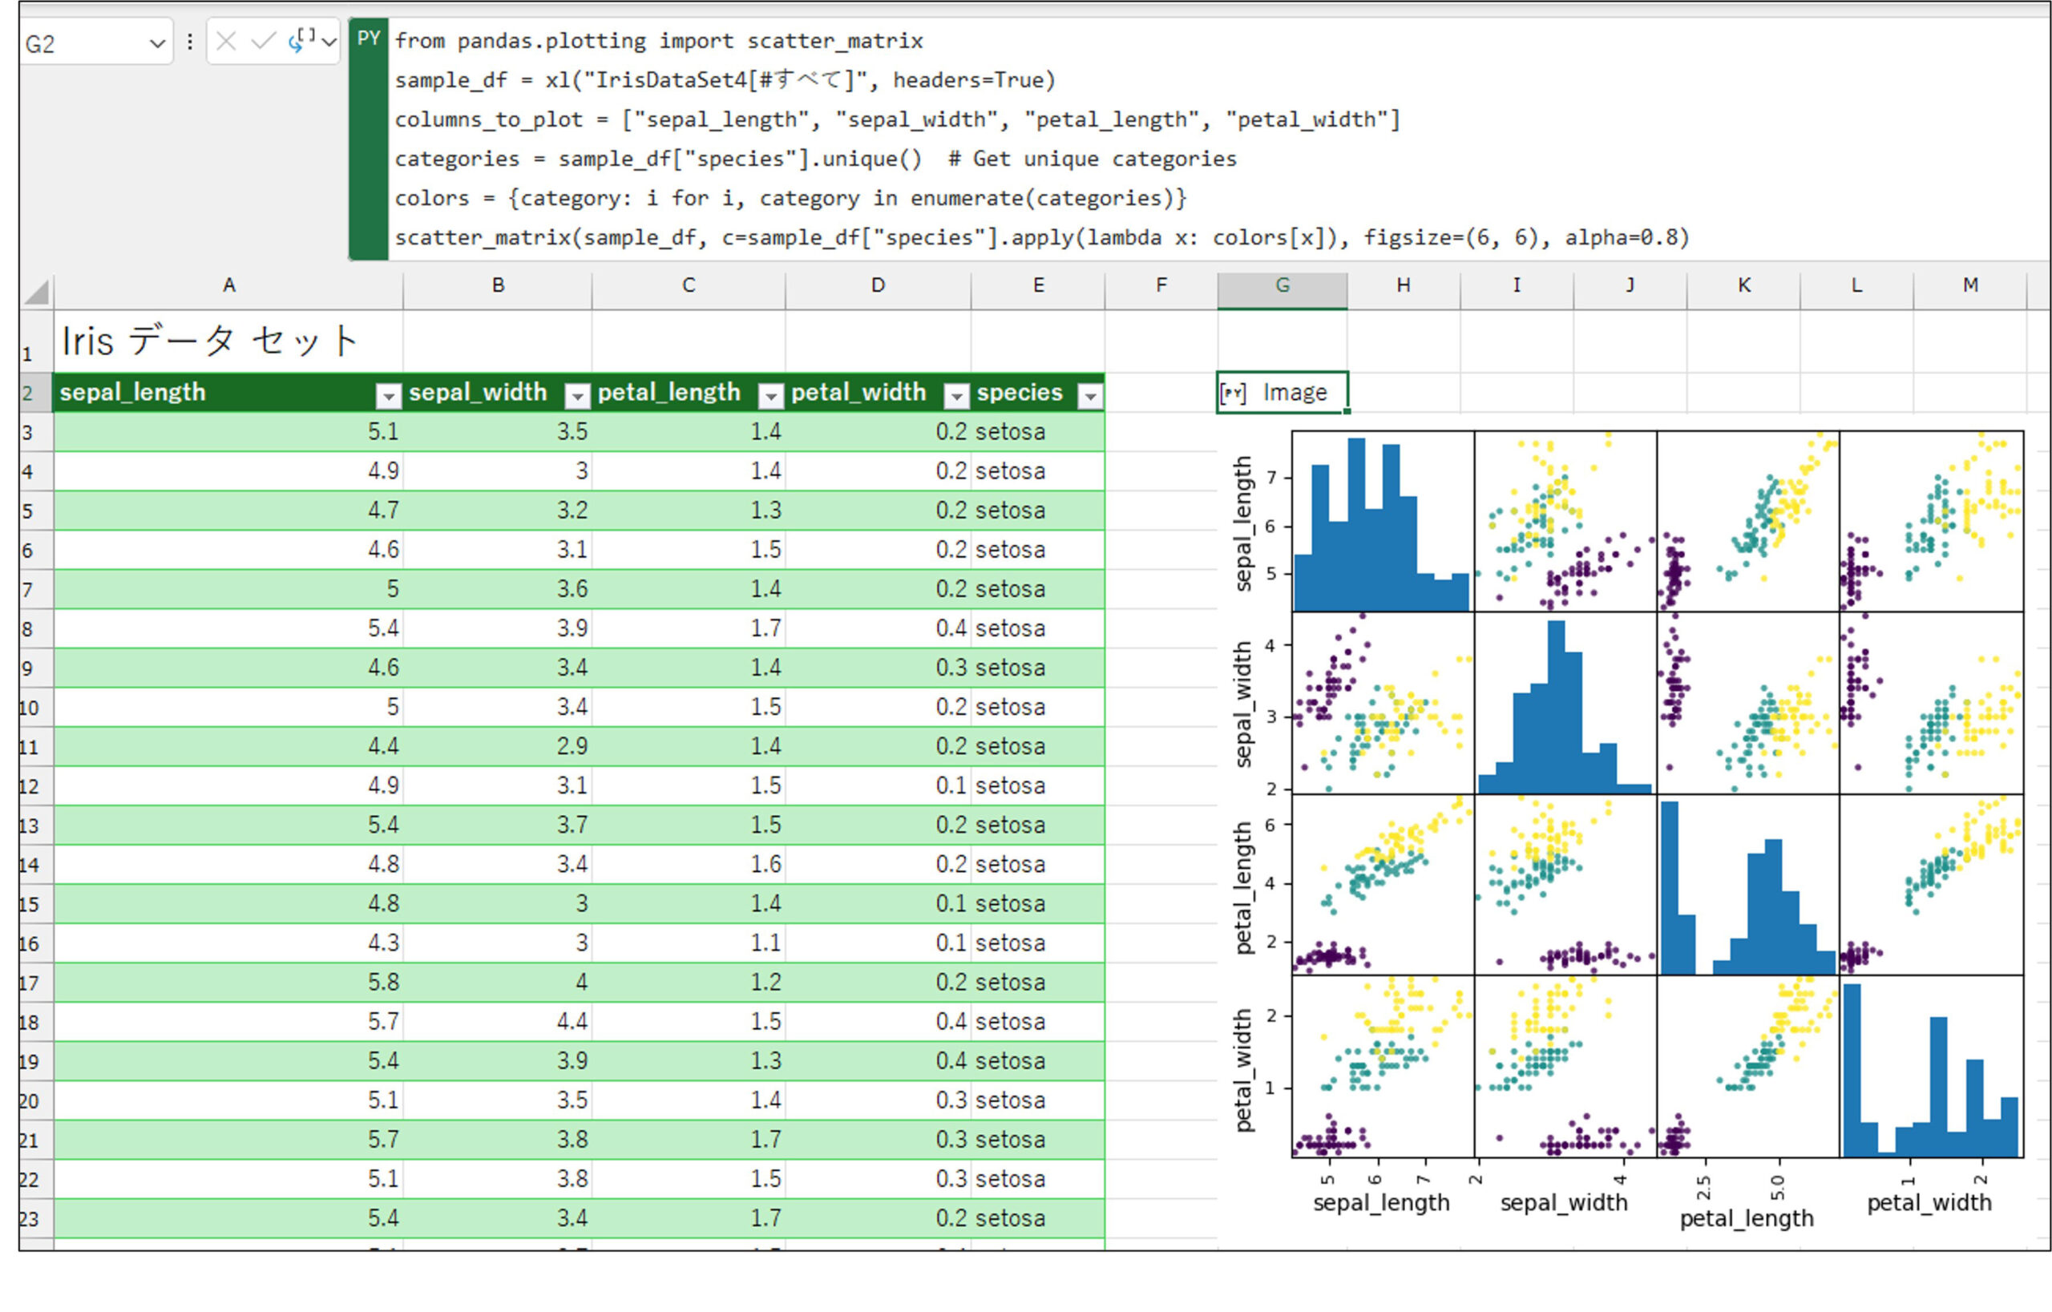Screen dimensions: 2052x1312
Task: Click the cancel X icon in formula bar
Action: point(226,41)
